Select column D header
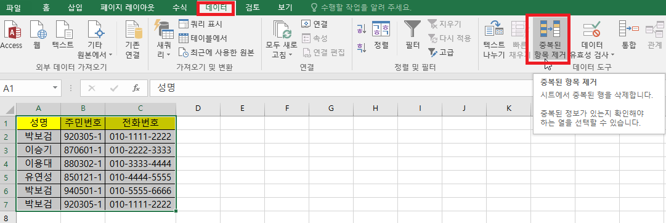The height and width of the screenshot is (223, 666). click(x=198, y=108)
